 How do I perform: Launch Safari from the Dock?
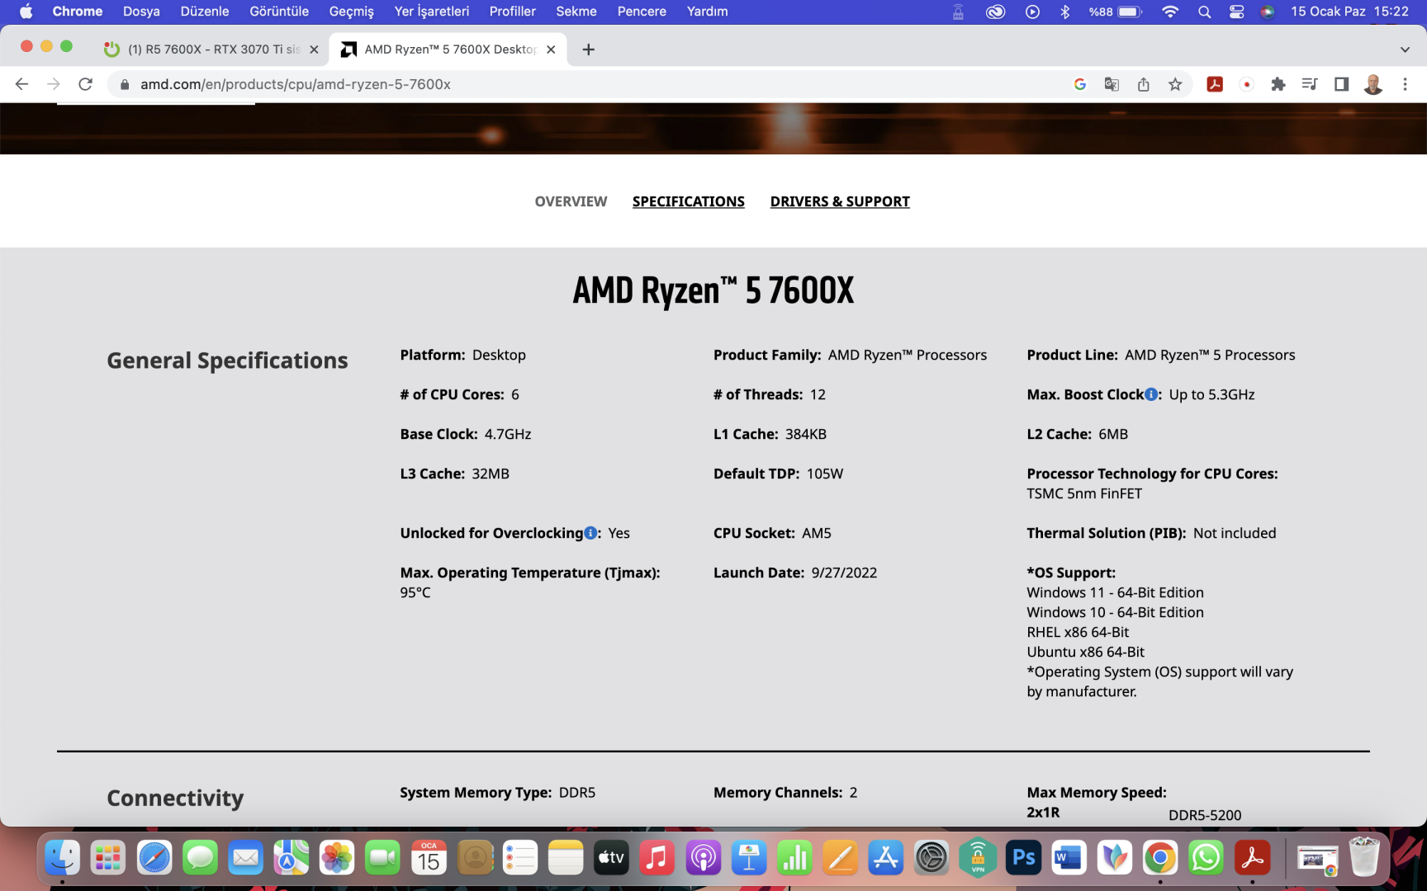click(x=154, y=858)
